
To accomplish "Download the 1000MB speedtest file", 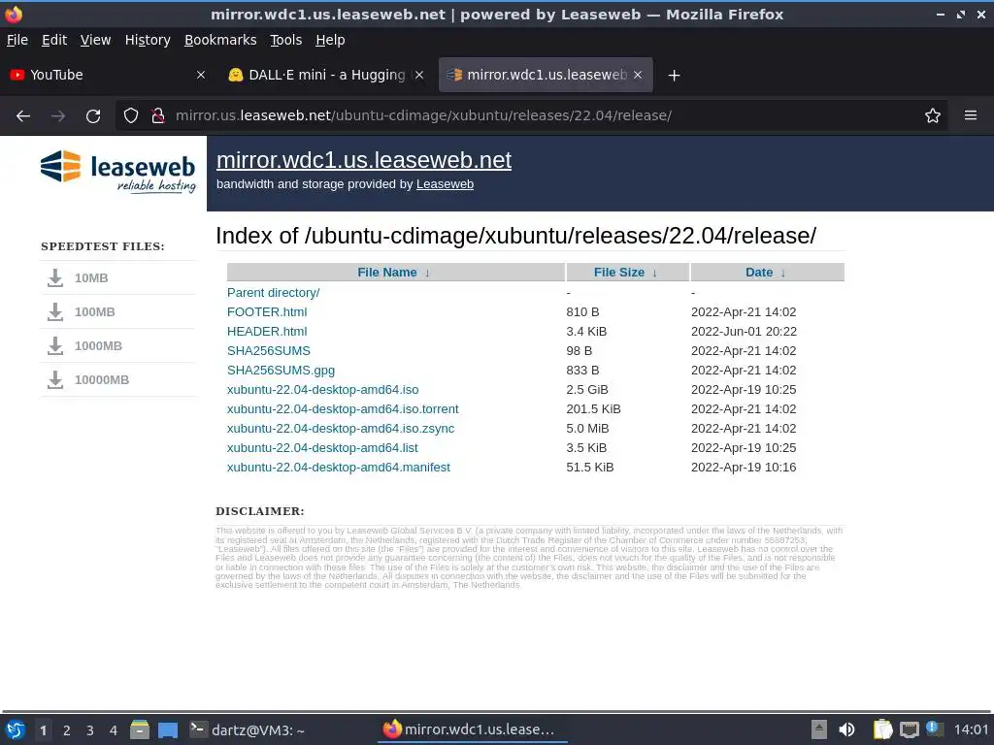I will pyautogui.click(x=98, y=346).
